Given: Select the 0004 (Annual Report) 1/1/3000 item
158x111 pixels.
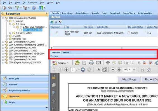Looking at the screenshot, I should point(23,51).
